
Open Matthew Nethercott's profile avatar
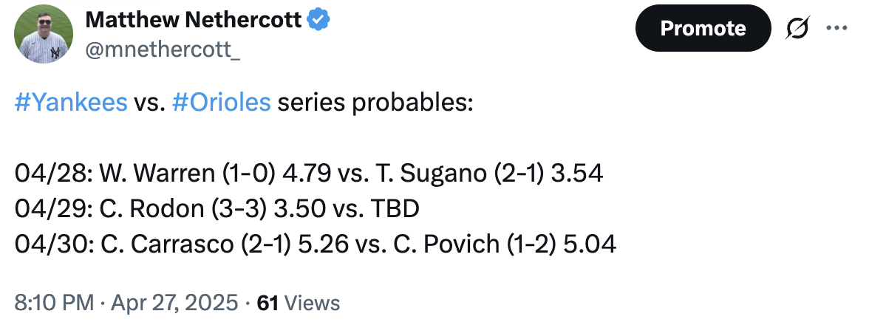pyautogui.click(x=43, y=34)
